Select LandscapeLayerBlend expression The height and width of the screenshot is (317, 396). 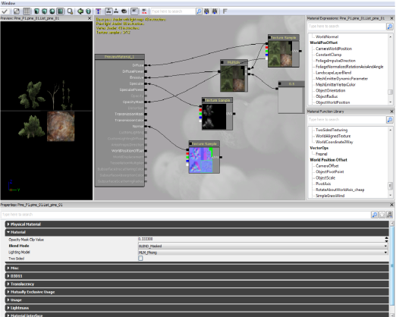(x=333, y=73)
